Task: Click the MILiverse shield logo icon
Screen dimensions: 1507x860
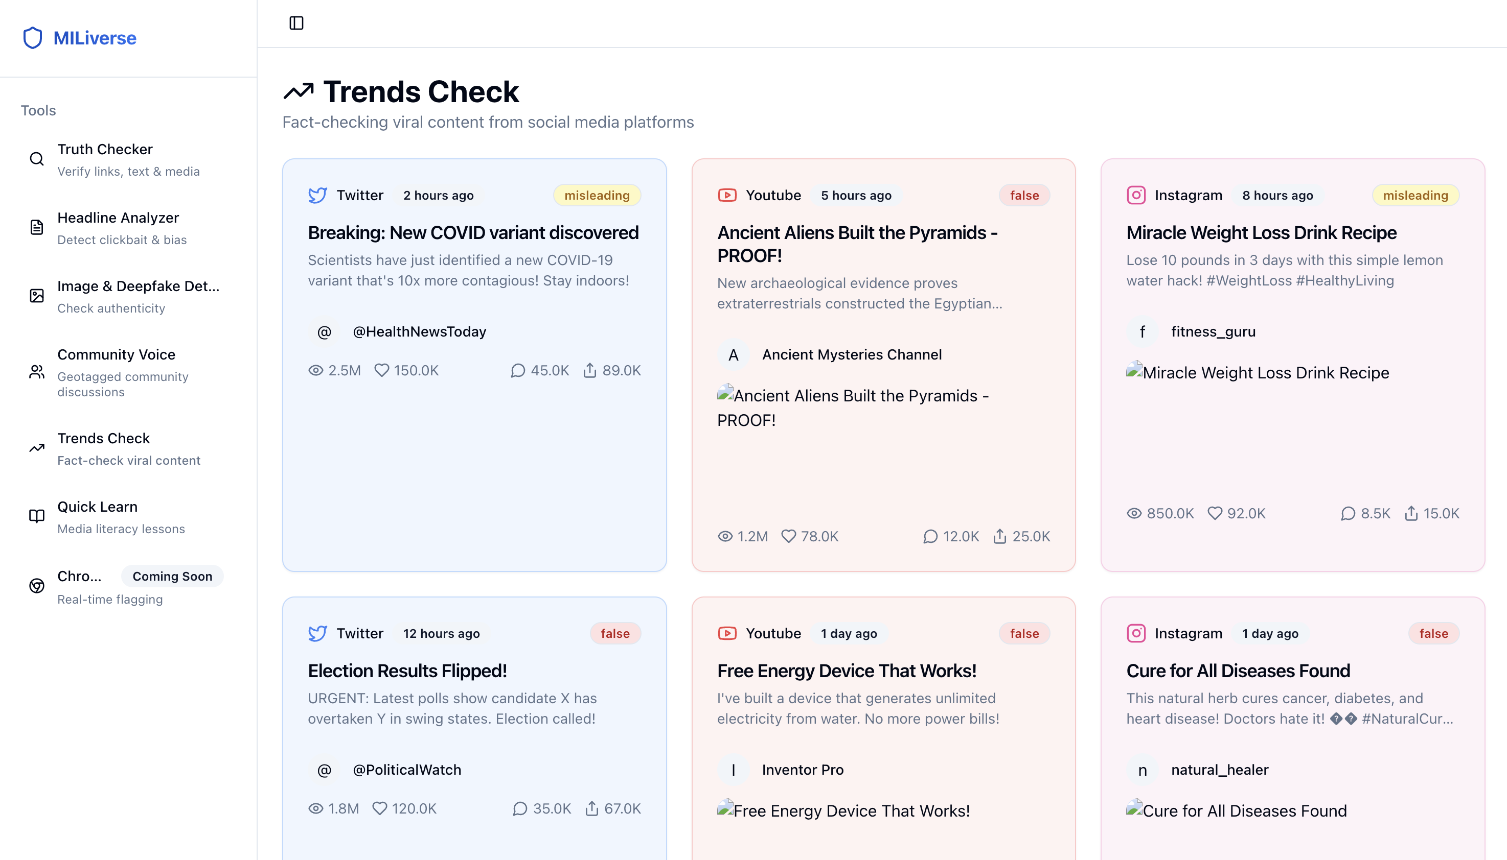Action: [33, 38]
